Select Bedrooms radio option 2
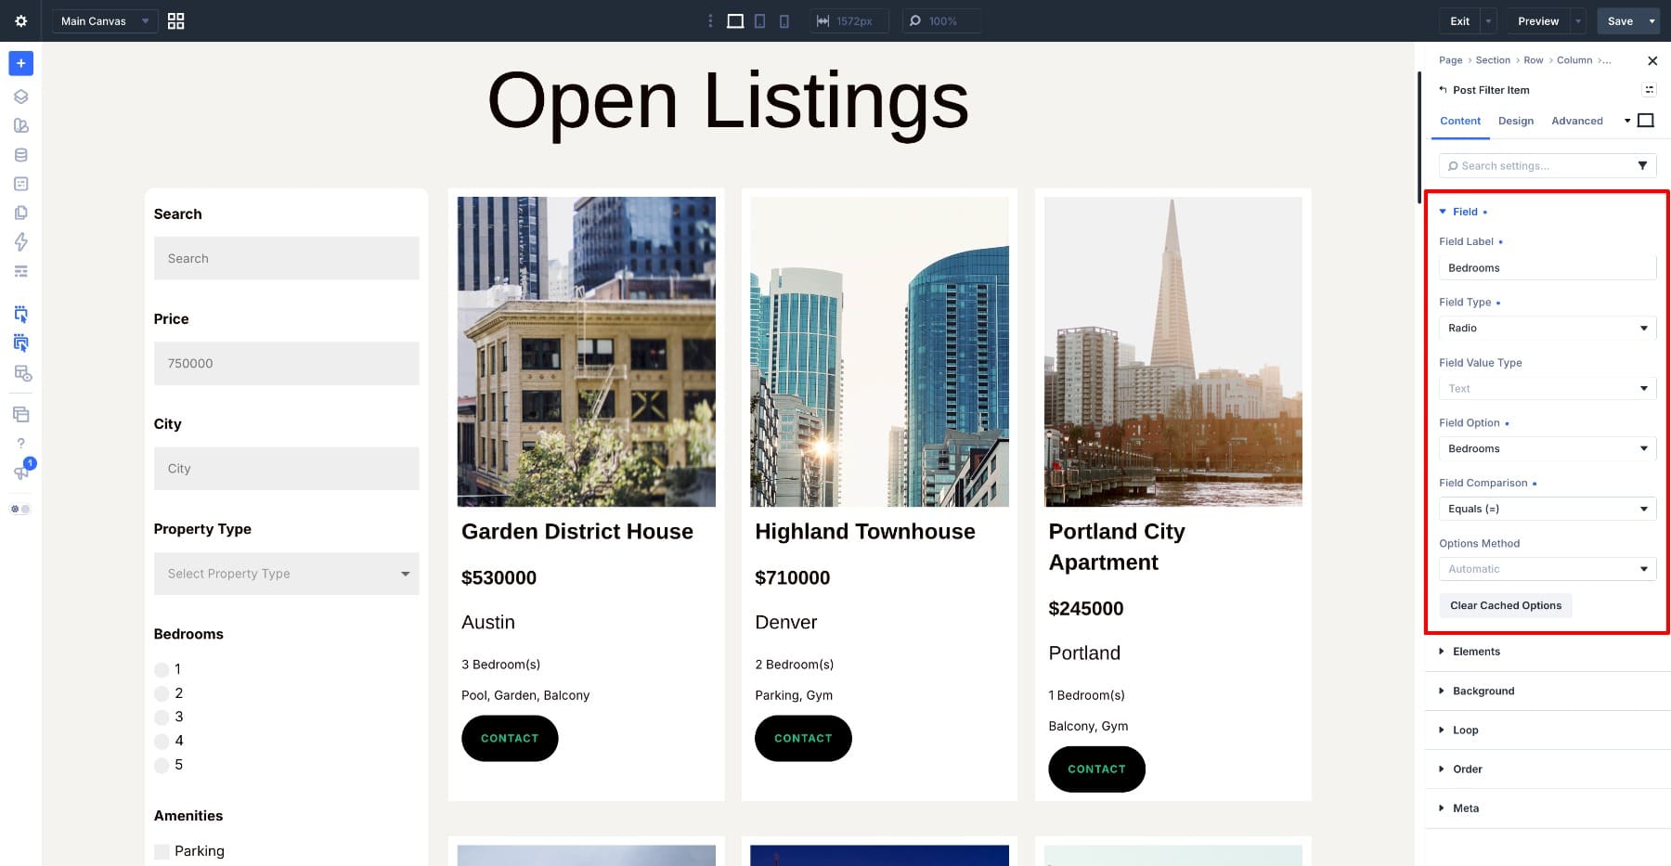Screen dimensions: 1671x866 (x=162, y=693)
